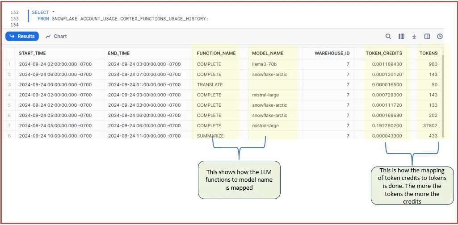Image resolution: width=458 pixels, height=225 pixels.
Task: Select the WAREHOUSE_ID column header
Action: coord(332,53)
